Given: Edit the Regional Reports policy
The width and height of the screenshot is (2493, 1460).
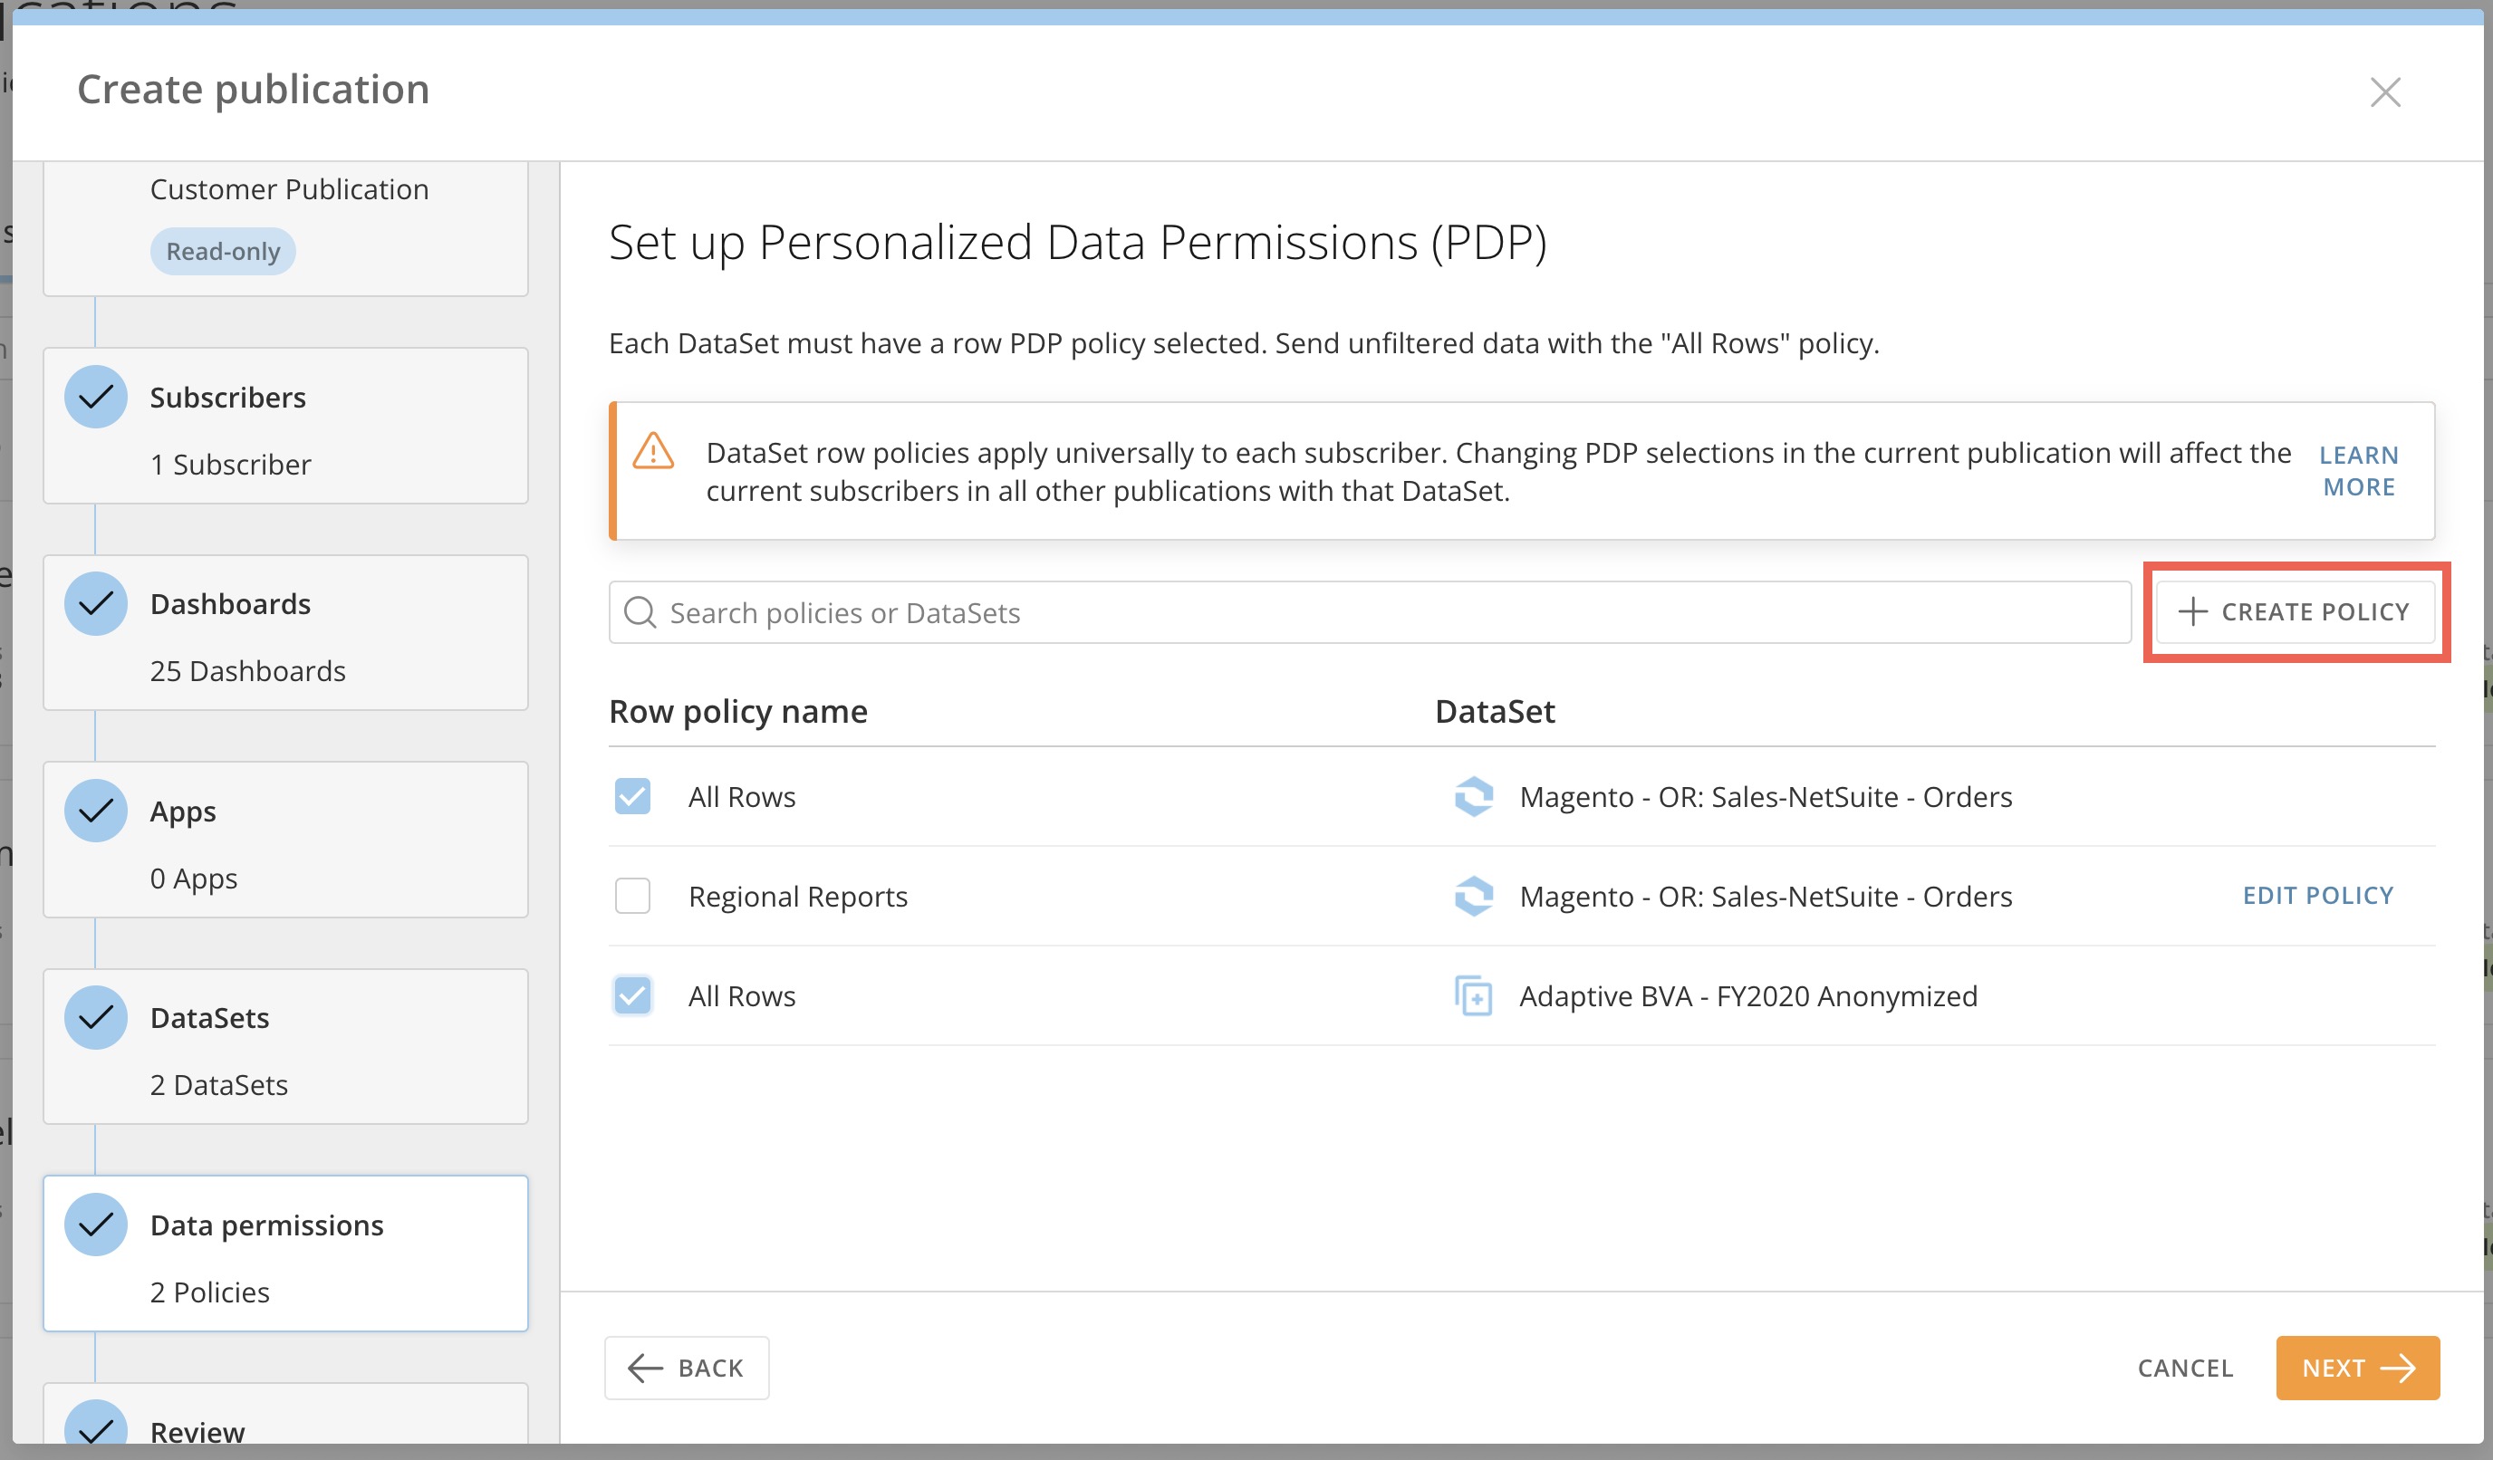Looking at the screenshot, I should (2318, 896).
